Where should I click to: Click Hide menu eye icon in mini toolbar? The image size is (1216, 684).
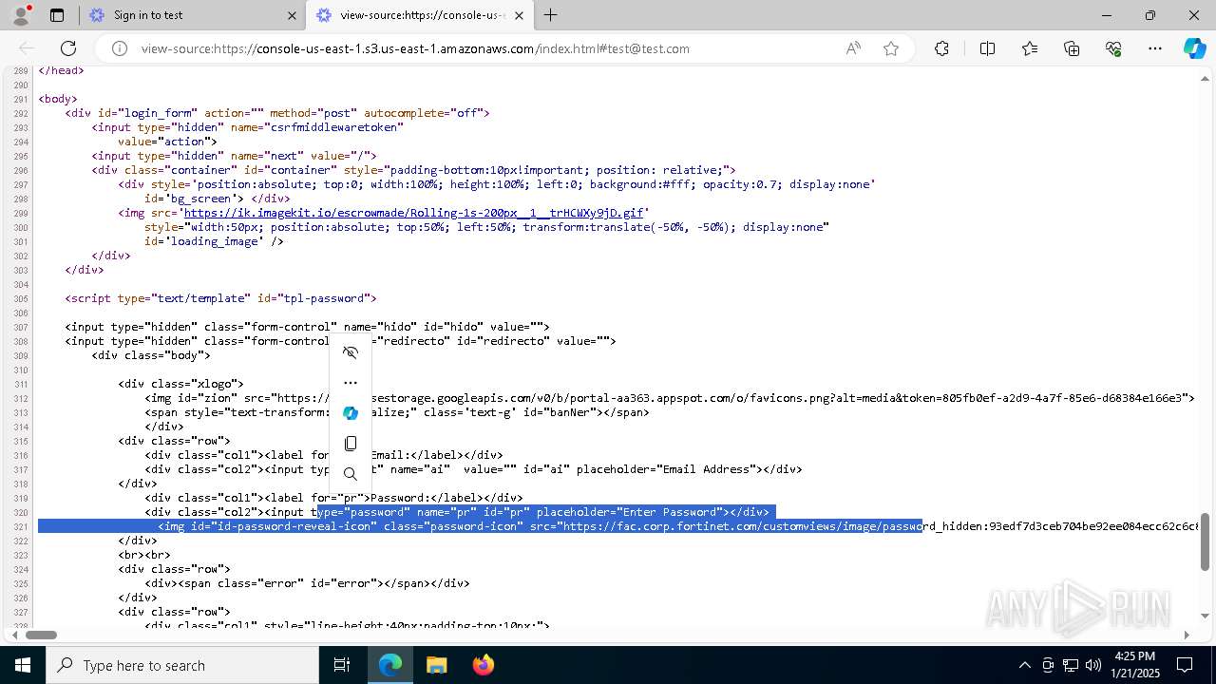point(351,352)
